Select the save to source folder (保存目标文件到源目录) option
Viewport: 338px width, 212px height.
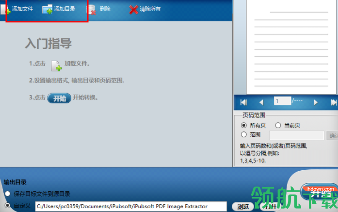click(x=8, y=194)
